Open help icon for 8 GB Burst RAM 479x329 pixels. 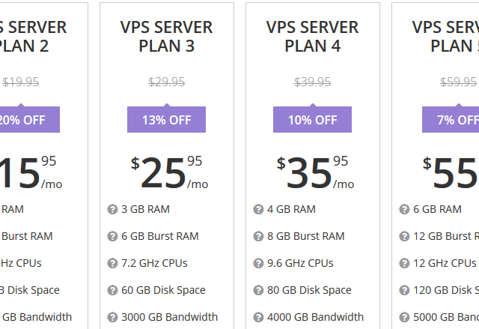tap(258, 236)
